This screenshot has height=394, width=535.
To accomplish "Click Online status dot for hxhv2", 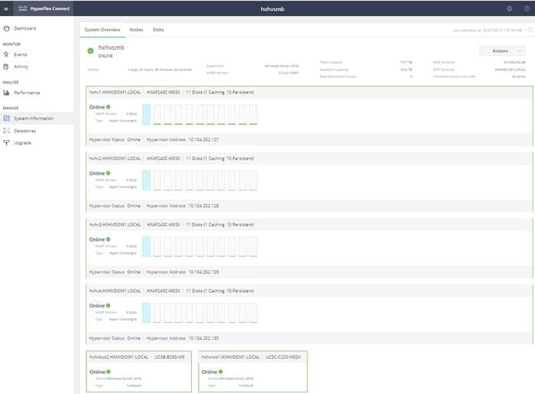I will point(109,173).
